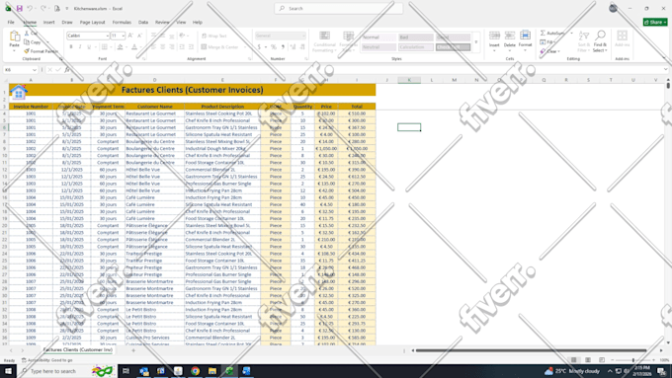The height and width of the screenshot is (378, 672).
Task: Click the title bar Search box
Action: pyautogui.click(x=339, y=8)
